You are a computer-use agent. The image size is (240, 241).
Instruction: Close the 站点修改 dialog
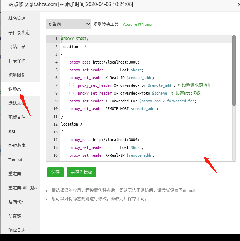tap(238, 5)
